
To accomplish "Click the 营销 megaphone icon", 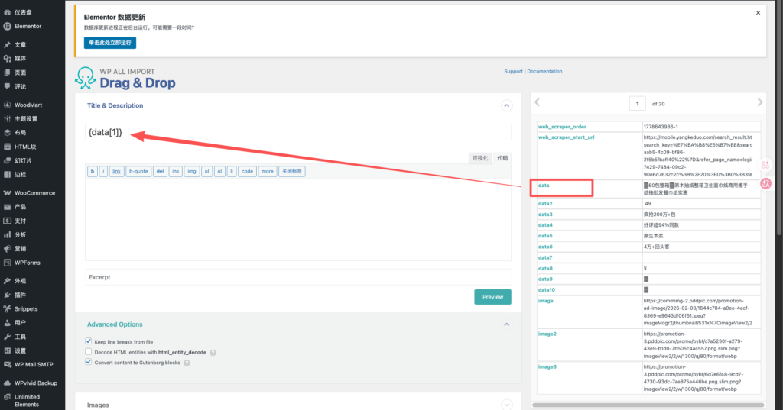I will point(7,248).
